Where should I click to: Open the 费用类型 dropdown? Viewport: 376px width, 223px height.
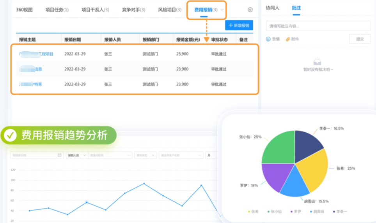point(145,155)
